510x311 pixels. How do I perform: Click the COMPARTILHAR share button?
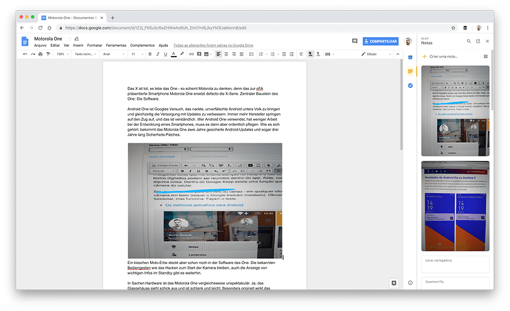click(381, 41)
